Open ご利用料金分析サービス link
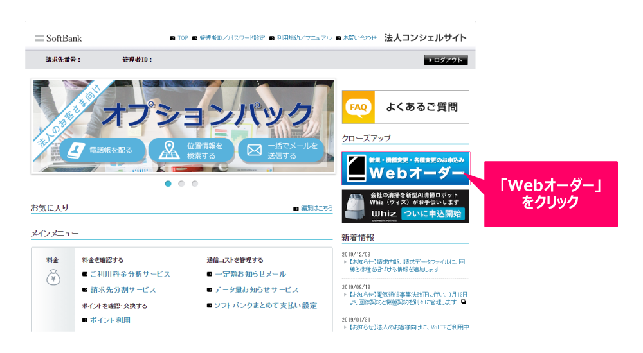643x353 pixels. pyautogui.click(x=130, y=274)
